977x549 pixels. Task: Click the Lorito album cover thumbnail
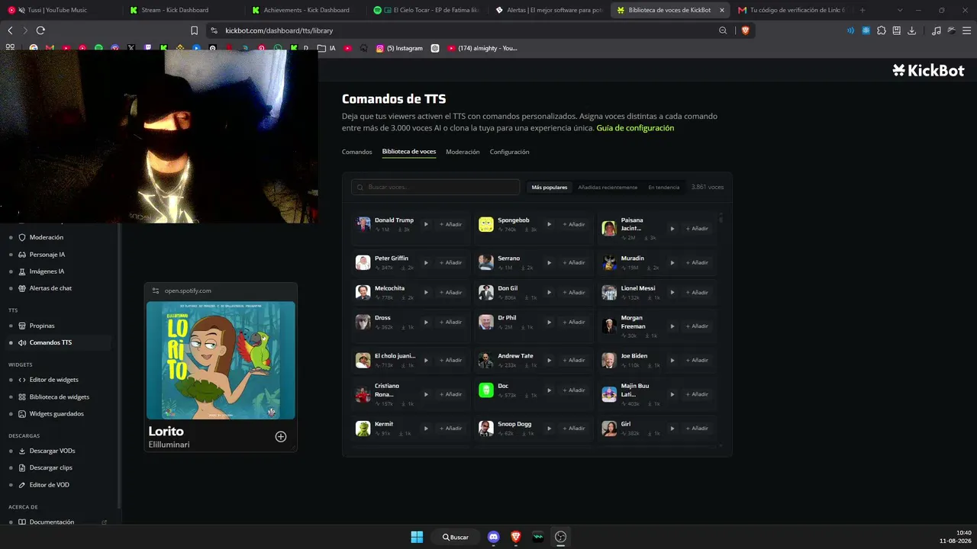[221, 360]
